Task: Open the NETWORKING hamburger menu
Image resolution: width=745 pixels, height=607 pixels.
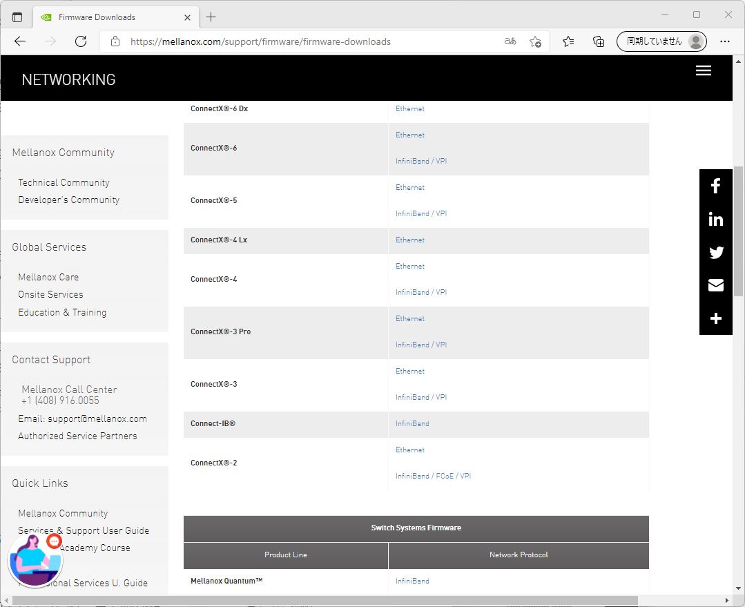Action: click(x=704, y=71)
